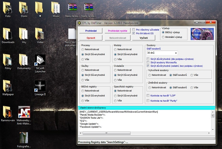Toggle Pro 64 bitové OS checkbox

pyautogui.click(x=133, y=33)
